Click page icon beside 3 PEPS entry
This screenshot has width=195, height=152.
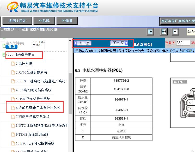[13, 81]
